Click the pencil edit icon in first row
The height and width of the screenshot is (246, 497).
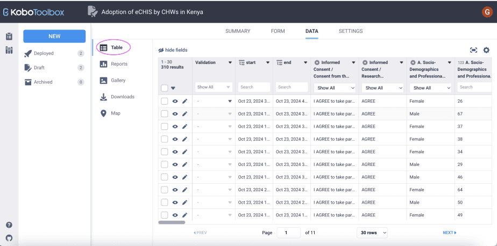pos(184,101)
